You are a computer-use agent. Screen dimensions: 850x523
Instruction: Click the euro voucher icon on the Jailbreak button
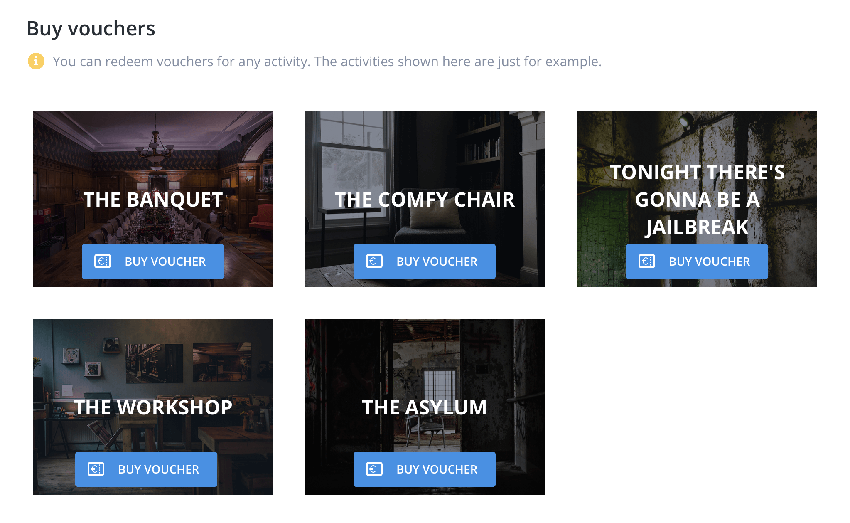coord(647,261)
